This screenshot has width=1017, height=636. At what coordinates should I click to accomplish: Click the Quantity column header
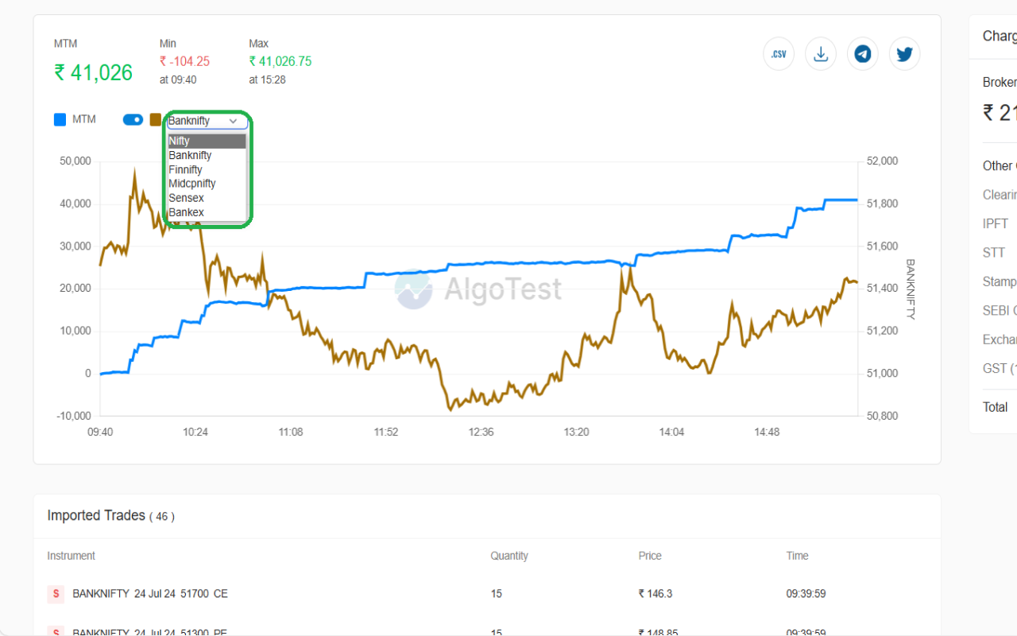[509, 556]
